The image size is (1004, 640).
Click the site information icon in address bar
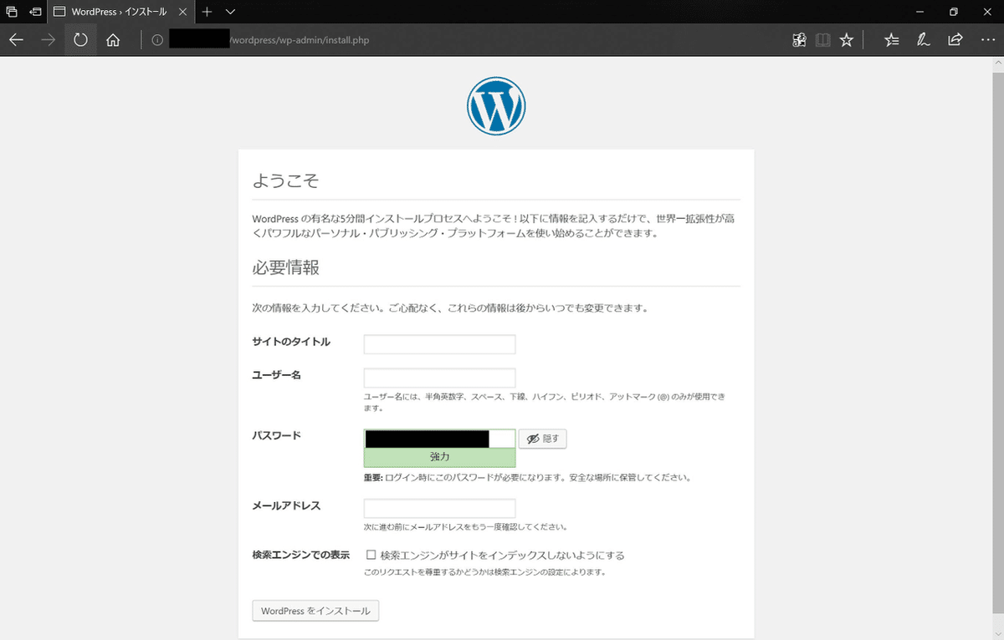pos(156,40)
